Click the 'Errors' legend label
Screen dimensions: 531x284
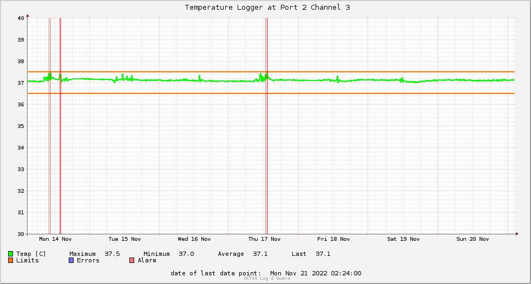click(88, 260)
